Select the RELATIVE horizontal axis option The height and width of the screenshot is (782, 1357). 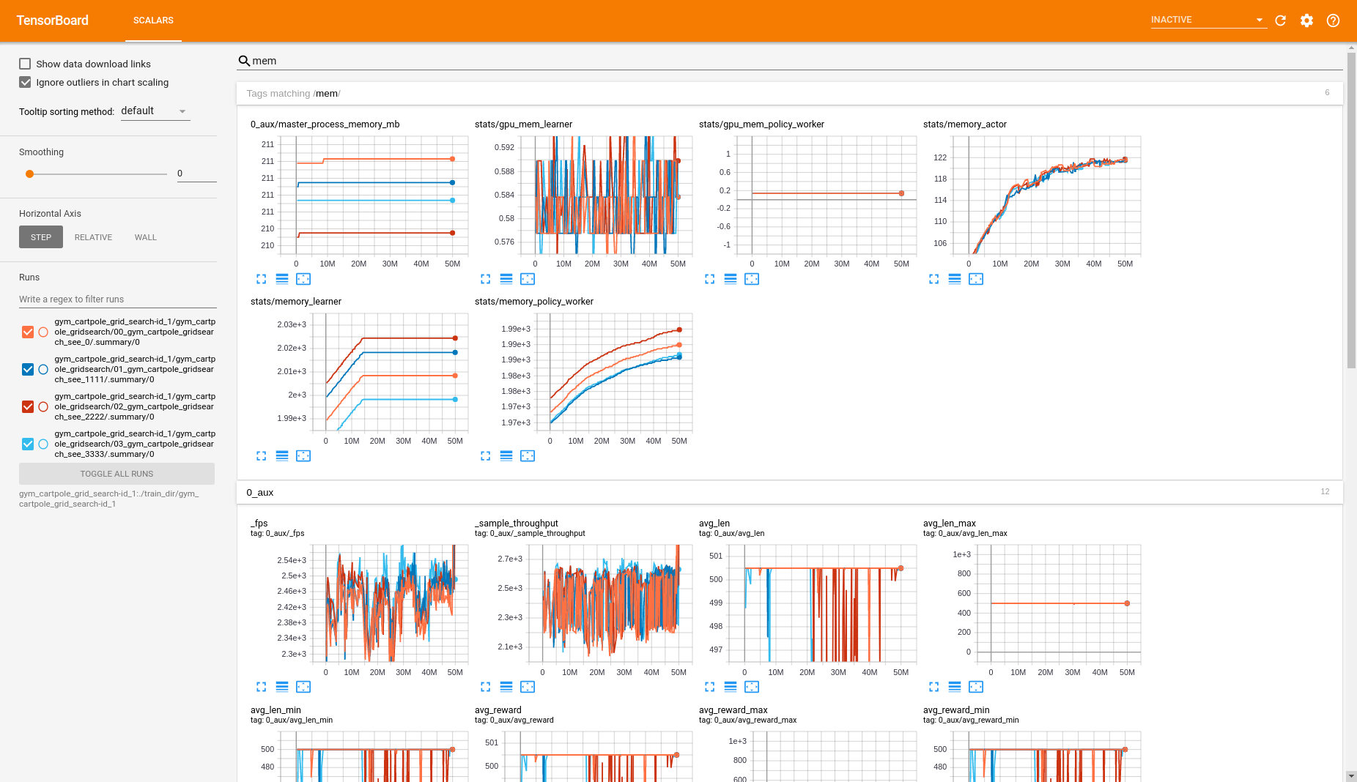[x=93, y=237]
